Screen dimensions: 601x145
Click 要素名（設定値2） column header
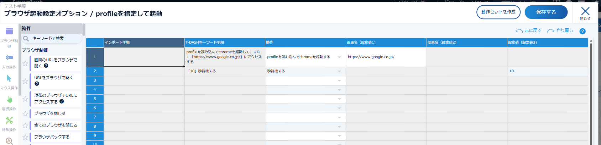[467, 43]
